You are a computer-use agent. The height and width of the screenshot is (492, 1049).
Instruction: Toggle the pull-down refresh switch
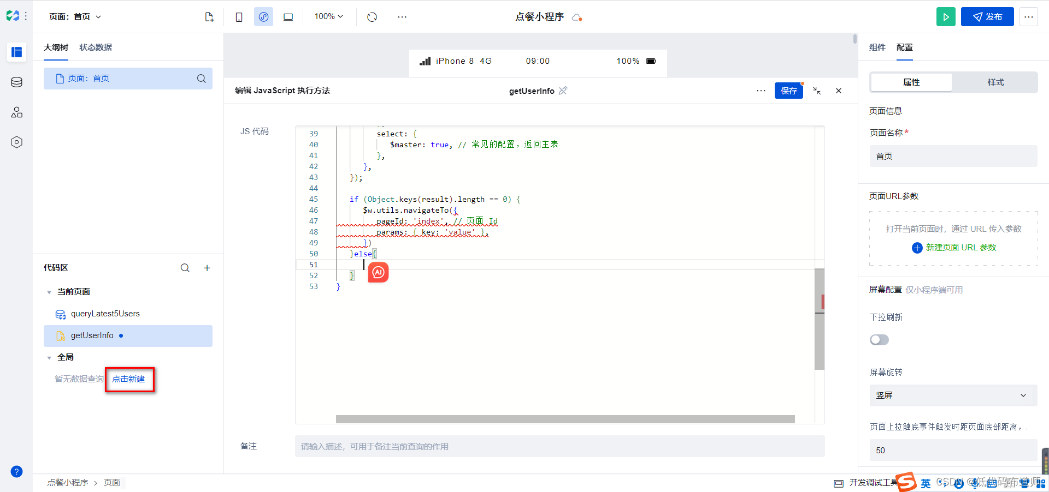(x=879, y=340)
